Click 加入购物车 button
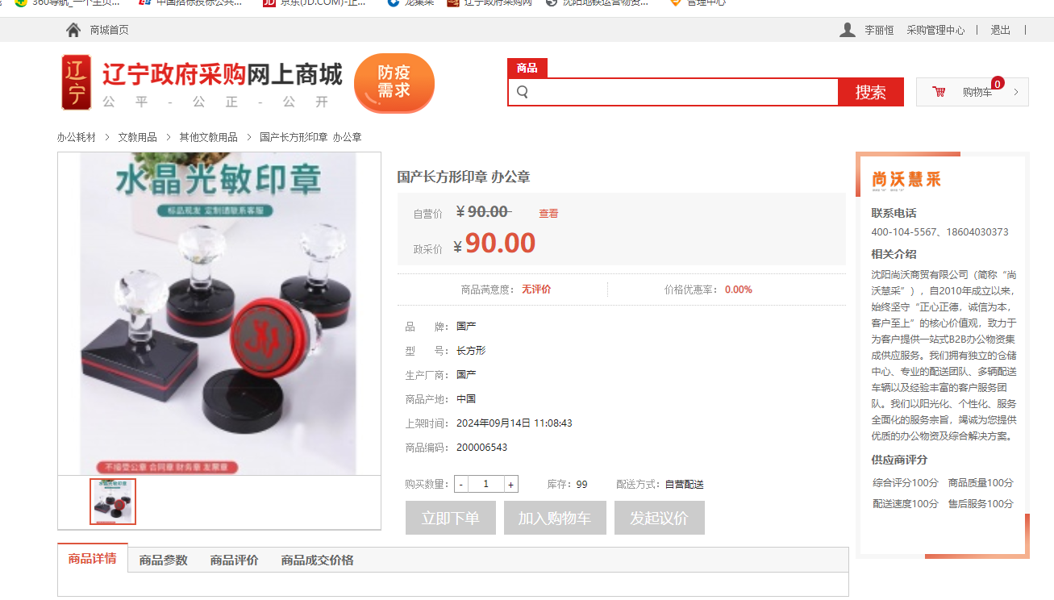Screen dimensions: 1054x600 (554, 518)
